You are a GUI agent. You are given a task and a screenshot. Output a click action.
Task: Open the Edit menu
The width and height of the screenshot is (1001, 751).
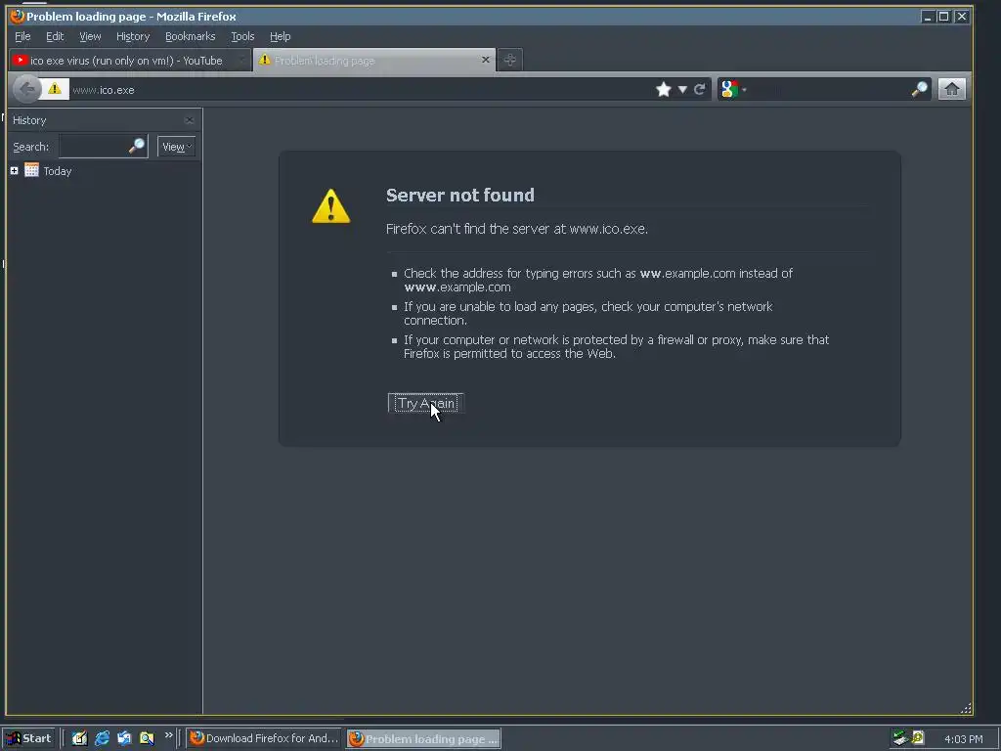55,36
